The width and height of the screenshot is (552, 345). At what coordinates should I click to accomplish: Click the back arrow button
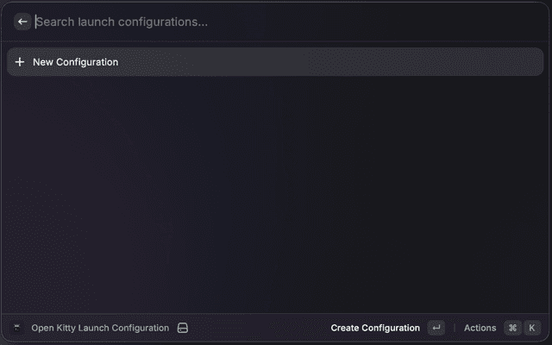click(22, 22)
